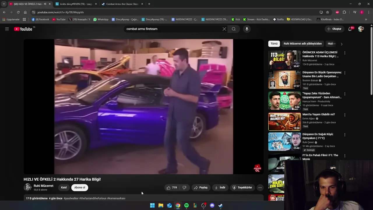Click the Teşekkürler thanks button

[242, 188]
